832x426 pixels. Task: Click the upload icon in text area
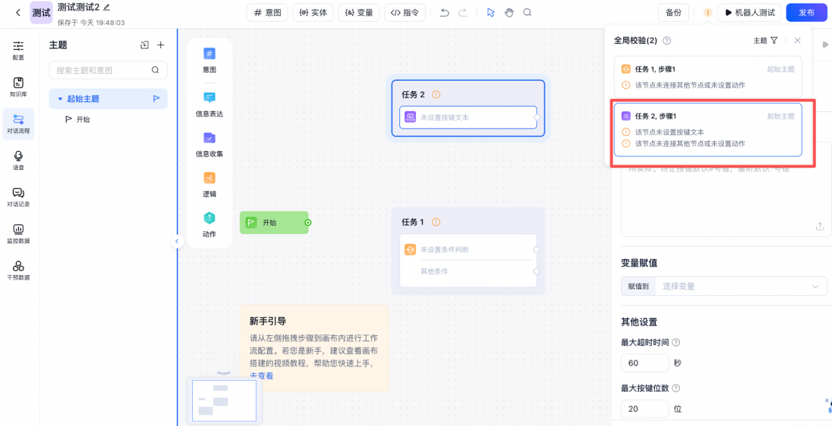820,227
